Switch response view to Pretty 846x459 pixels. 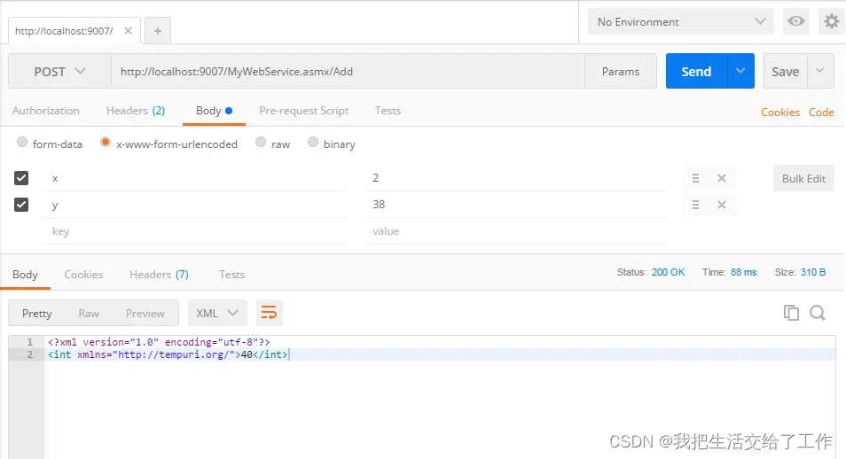point(36,314)
